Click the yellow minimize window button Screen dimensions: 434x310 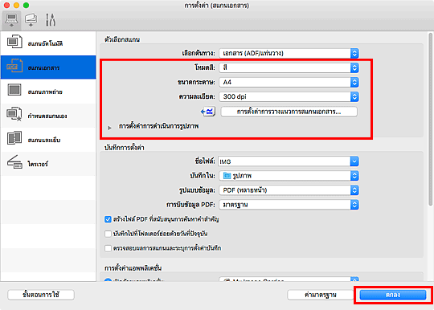coord(16,6)
